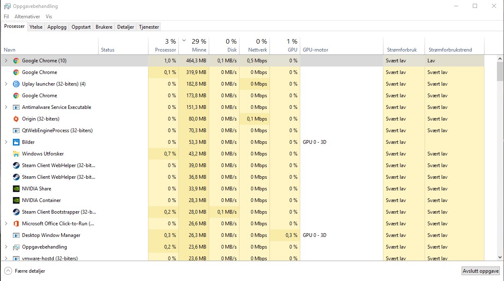Expand the Google Chrome (10) group
Viewport: 504px width, 281px height.
point(6,61)
